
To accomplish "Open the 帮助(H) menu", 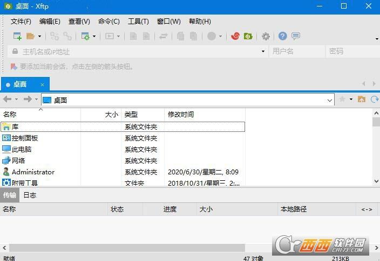I will click(200, 22).
